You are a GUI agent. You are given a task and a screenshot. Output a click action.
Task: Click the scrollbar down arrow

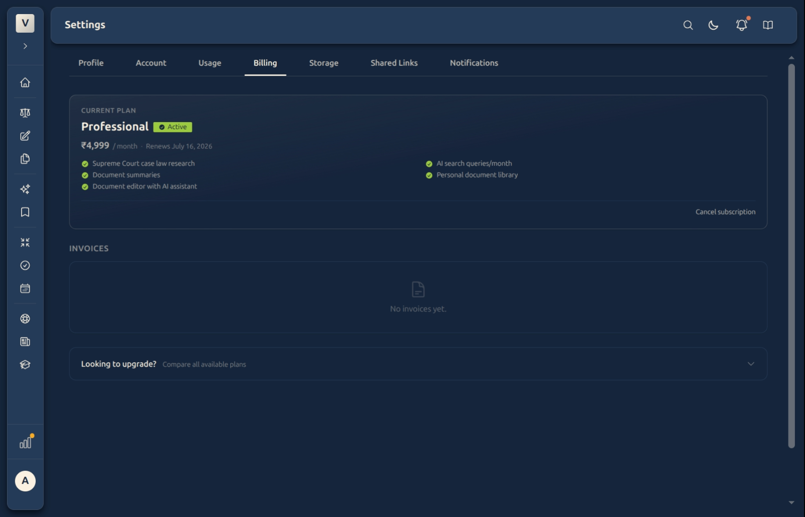(x=791, y=502)
